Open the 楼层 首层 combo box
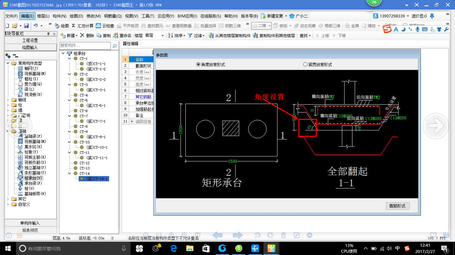This screenshot has width=455, height=255. coord(154,36)
